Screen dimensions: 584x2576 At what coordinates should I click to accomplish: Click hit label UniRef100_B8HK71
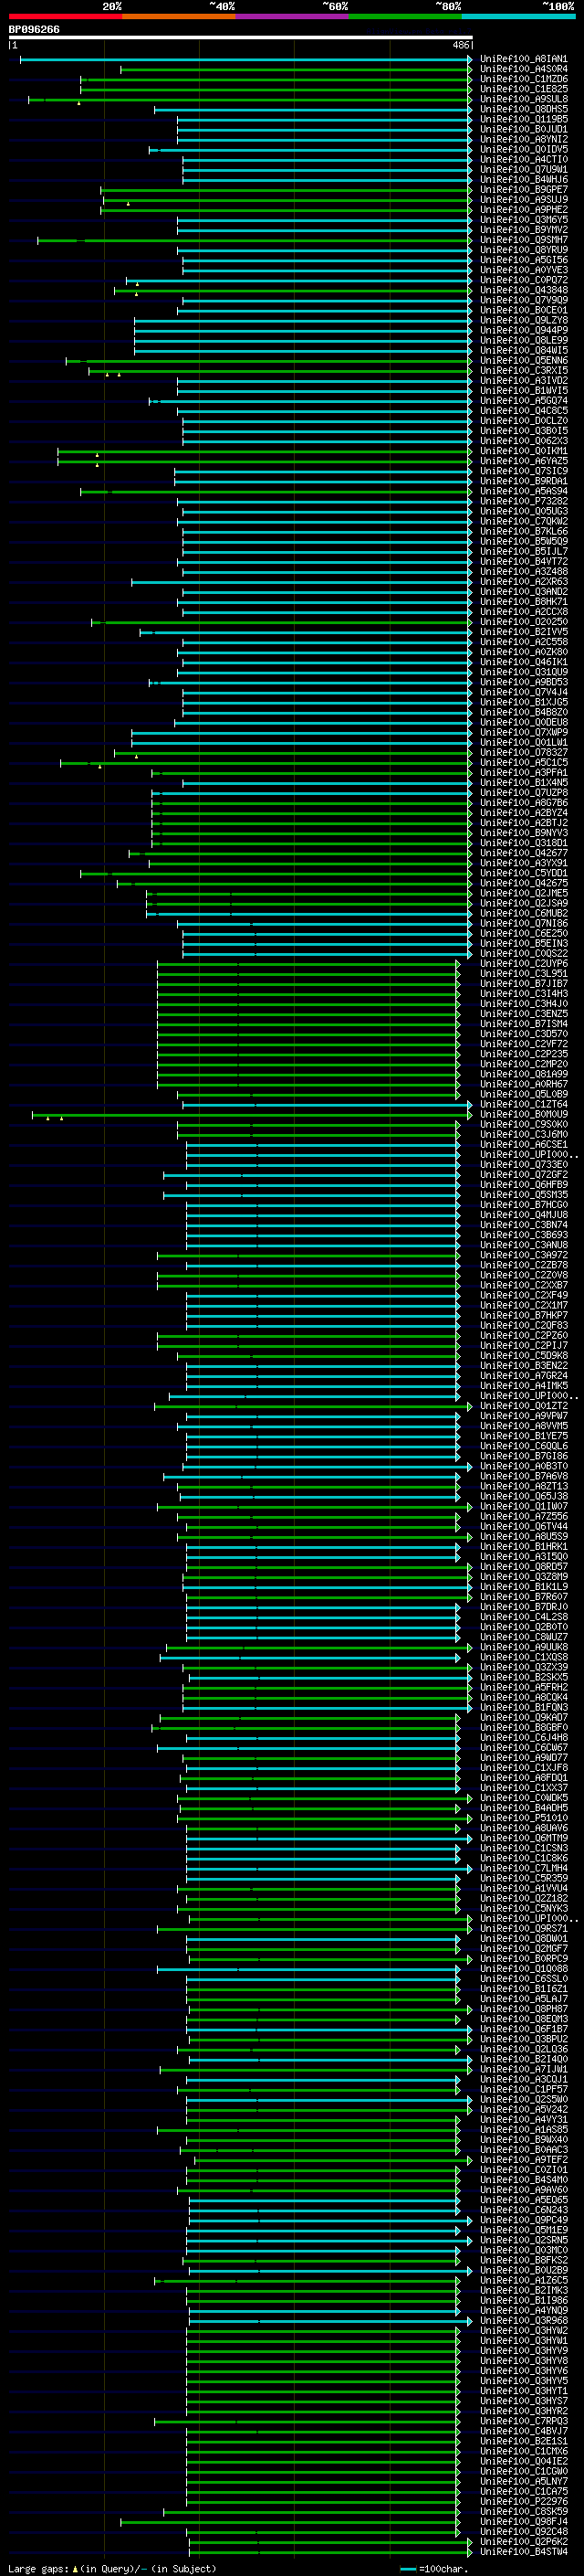point(523,602)
